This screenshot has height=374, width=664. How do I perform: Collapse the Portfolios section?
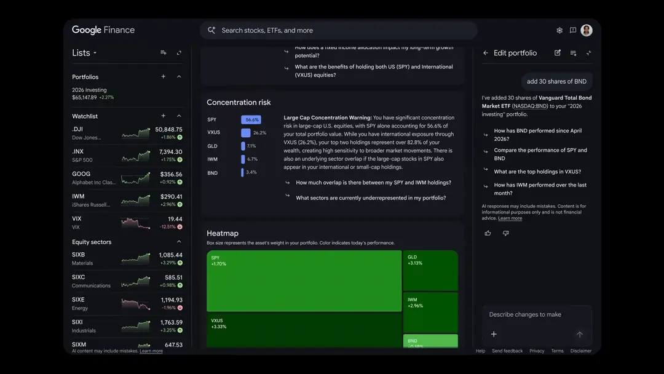179,77
